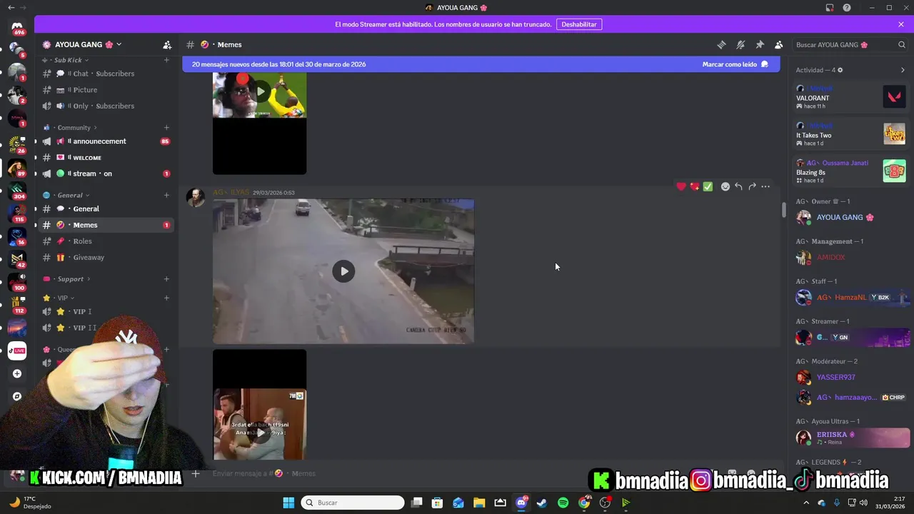Join the VIP I voice channel
This screenshot has height=514, width=914.
pos(106,311)
